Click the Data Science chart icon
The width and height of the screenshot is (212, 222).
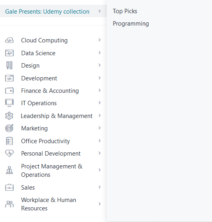tap(9, 53)
